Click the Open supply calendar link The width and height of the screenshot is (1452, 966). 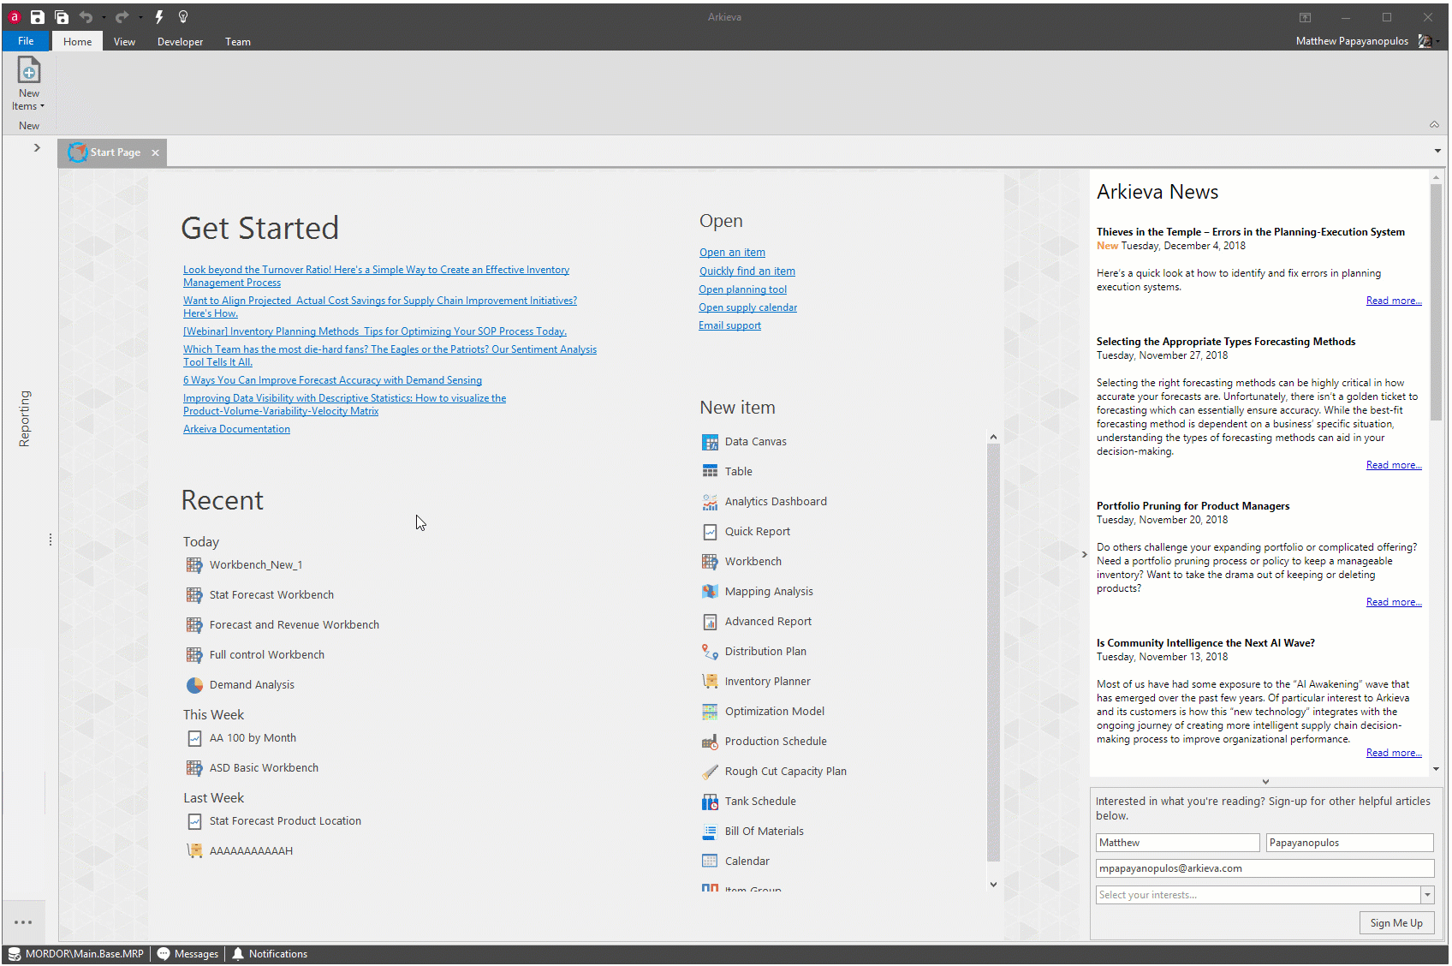747,307
